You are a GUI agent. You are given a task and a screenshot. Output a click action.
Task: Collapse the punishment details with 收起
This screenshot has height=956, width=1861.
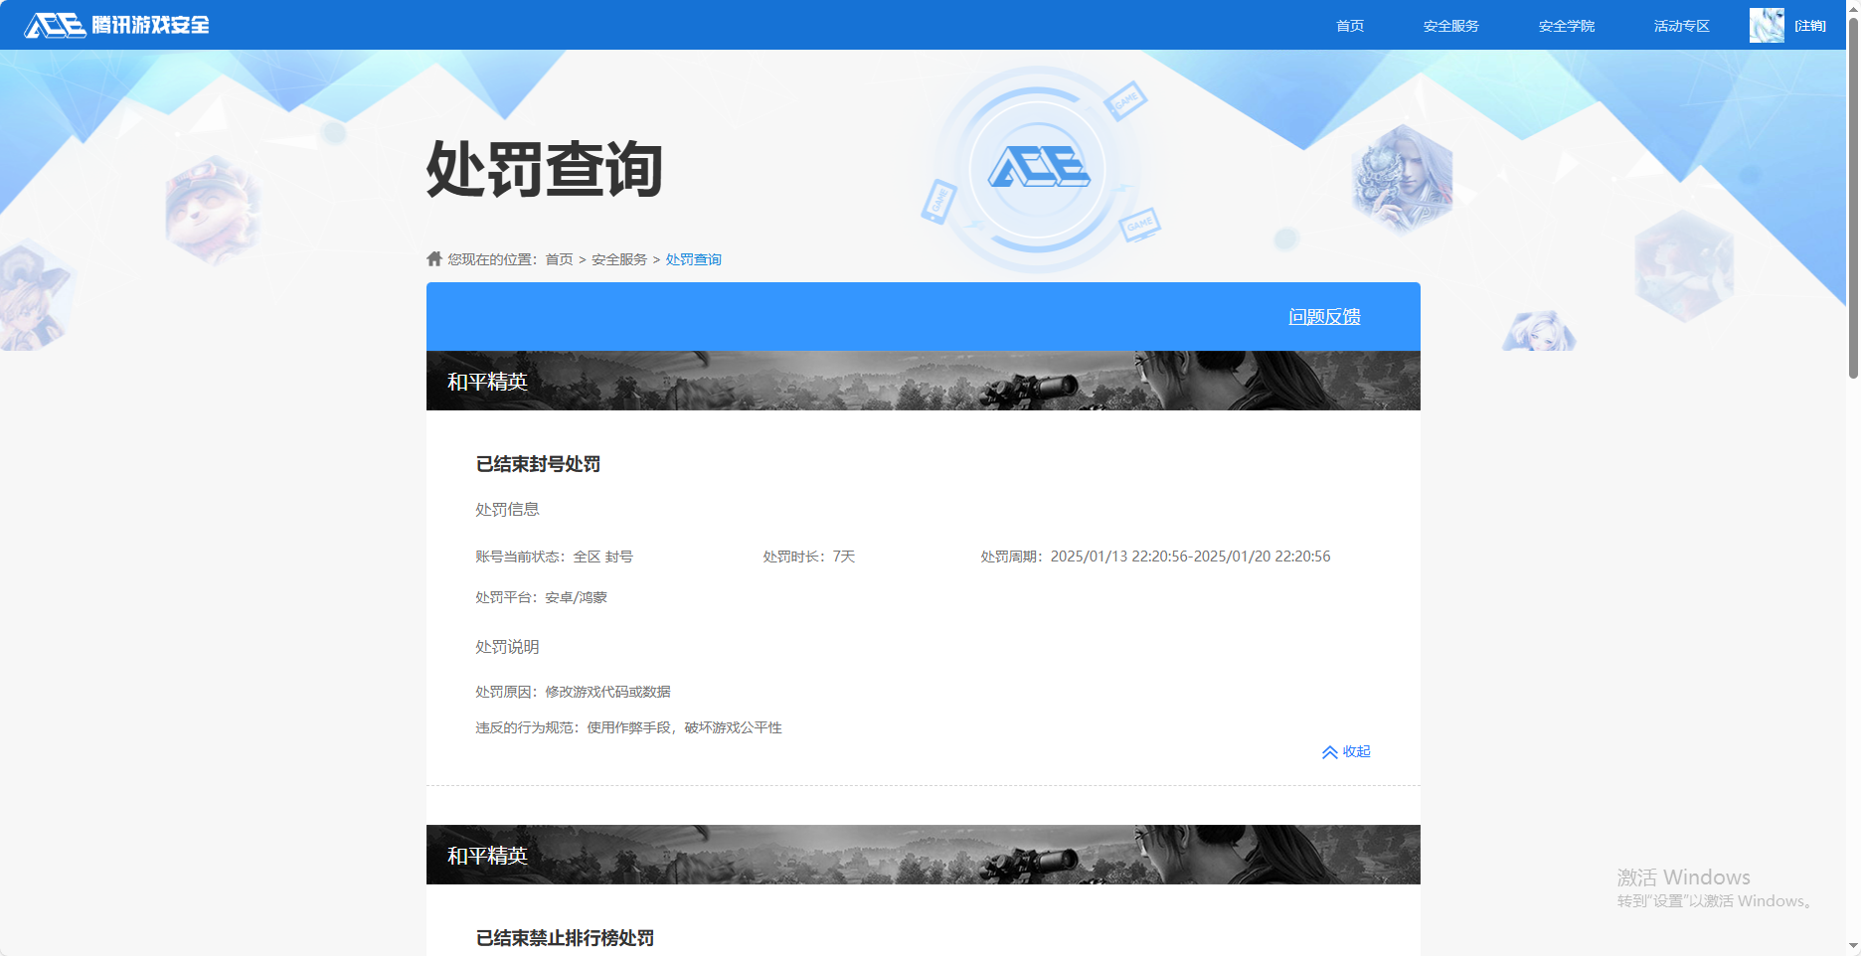pos(1346,752)
